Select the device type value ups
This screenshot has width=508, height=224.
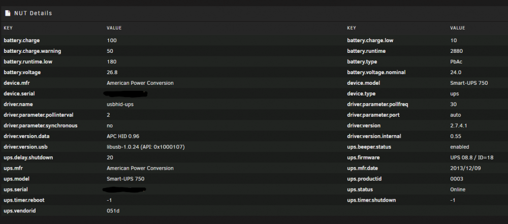tap(454, 94)
